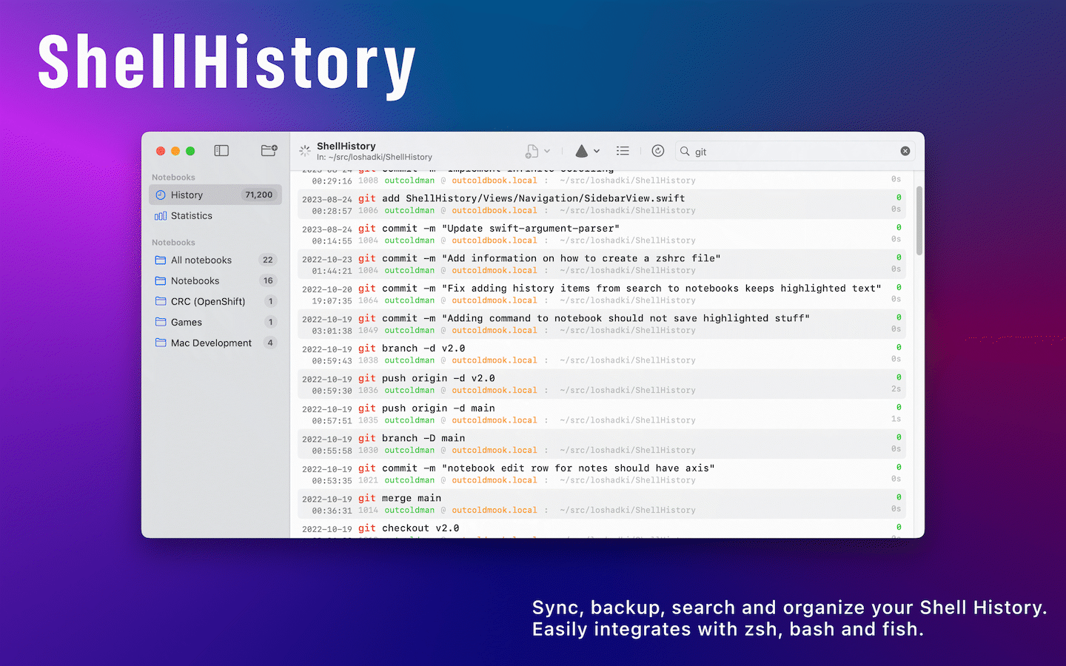The height and width of the screenshot is (666, 1066).
Task: Open the Mac Development notebook
Action: 215,343
